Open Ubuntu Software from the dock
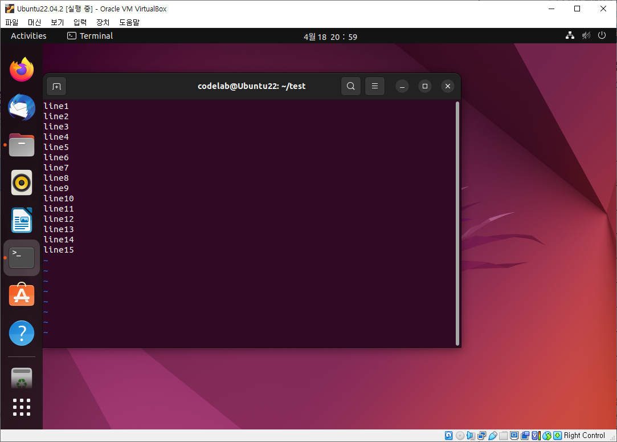Screen dimensions: 617x442 pos(21,295)
